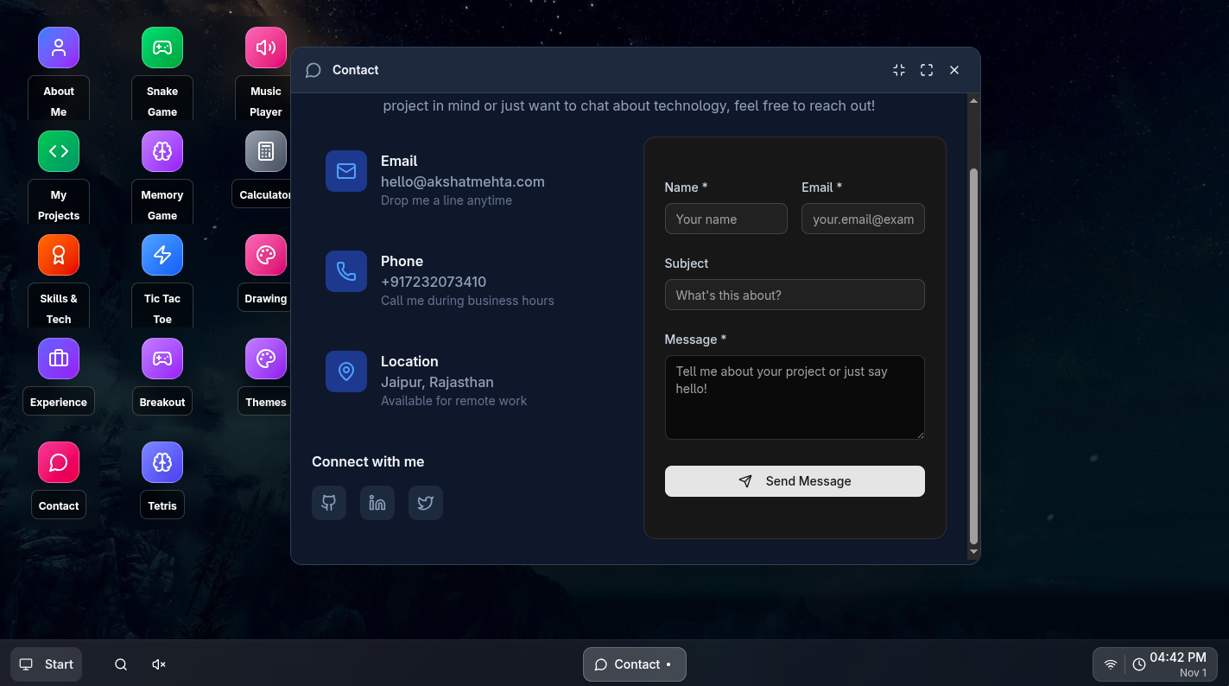Click the scrollbar up arrow in Contact window

(974, 101)
